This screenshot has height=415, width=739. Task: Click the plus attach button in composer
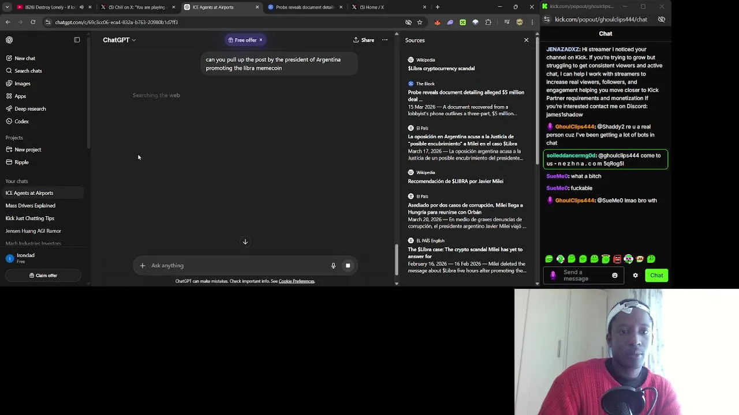tap(143, 266)
